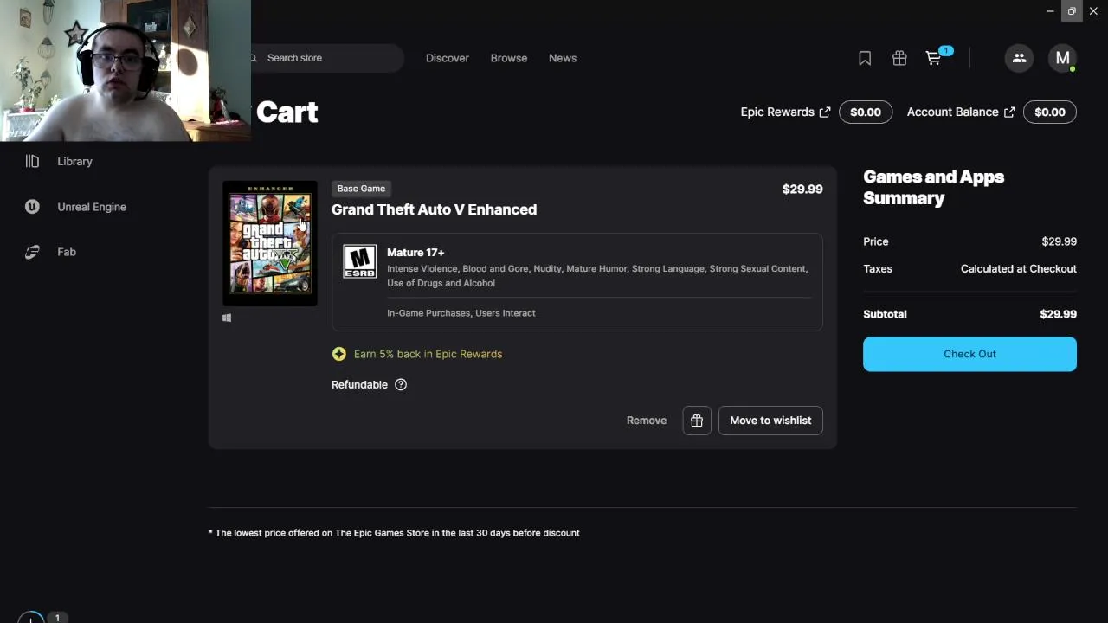Open the Grand Theft Auto V Enhanced title
The width and height of the screenshot is (1108, 623).
pos(434,209)
